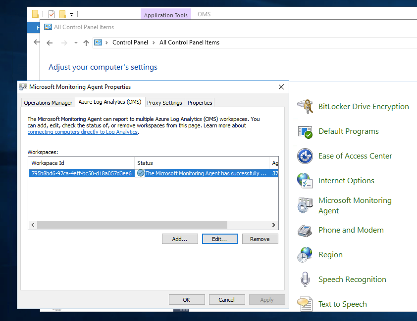Cancel the agent properties dialog
This screenshot has height=321, width=417.
click(227, 299)
